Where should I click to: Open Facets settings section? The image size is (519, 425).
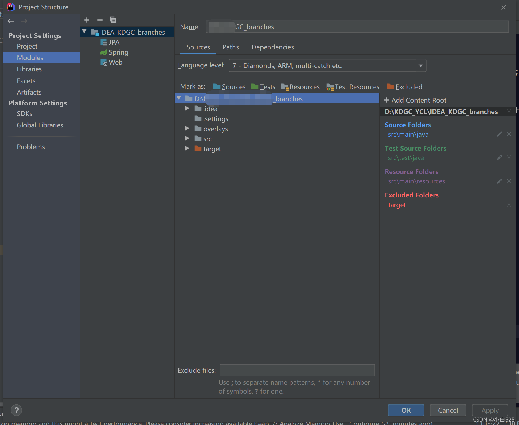26,81
